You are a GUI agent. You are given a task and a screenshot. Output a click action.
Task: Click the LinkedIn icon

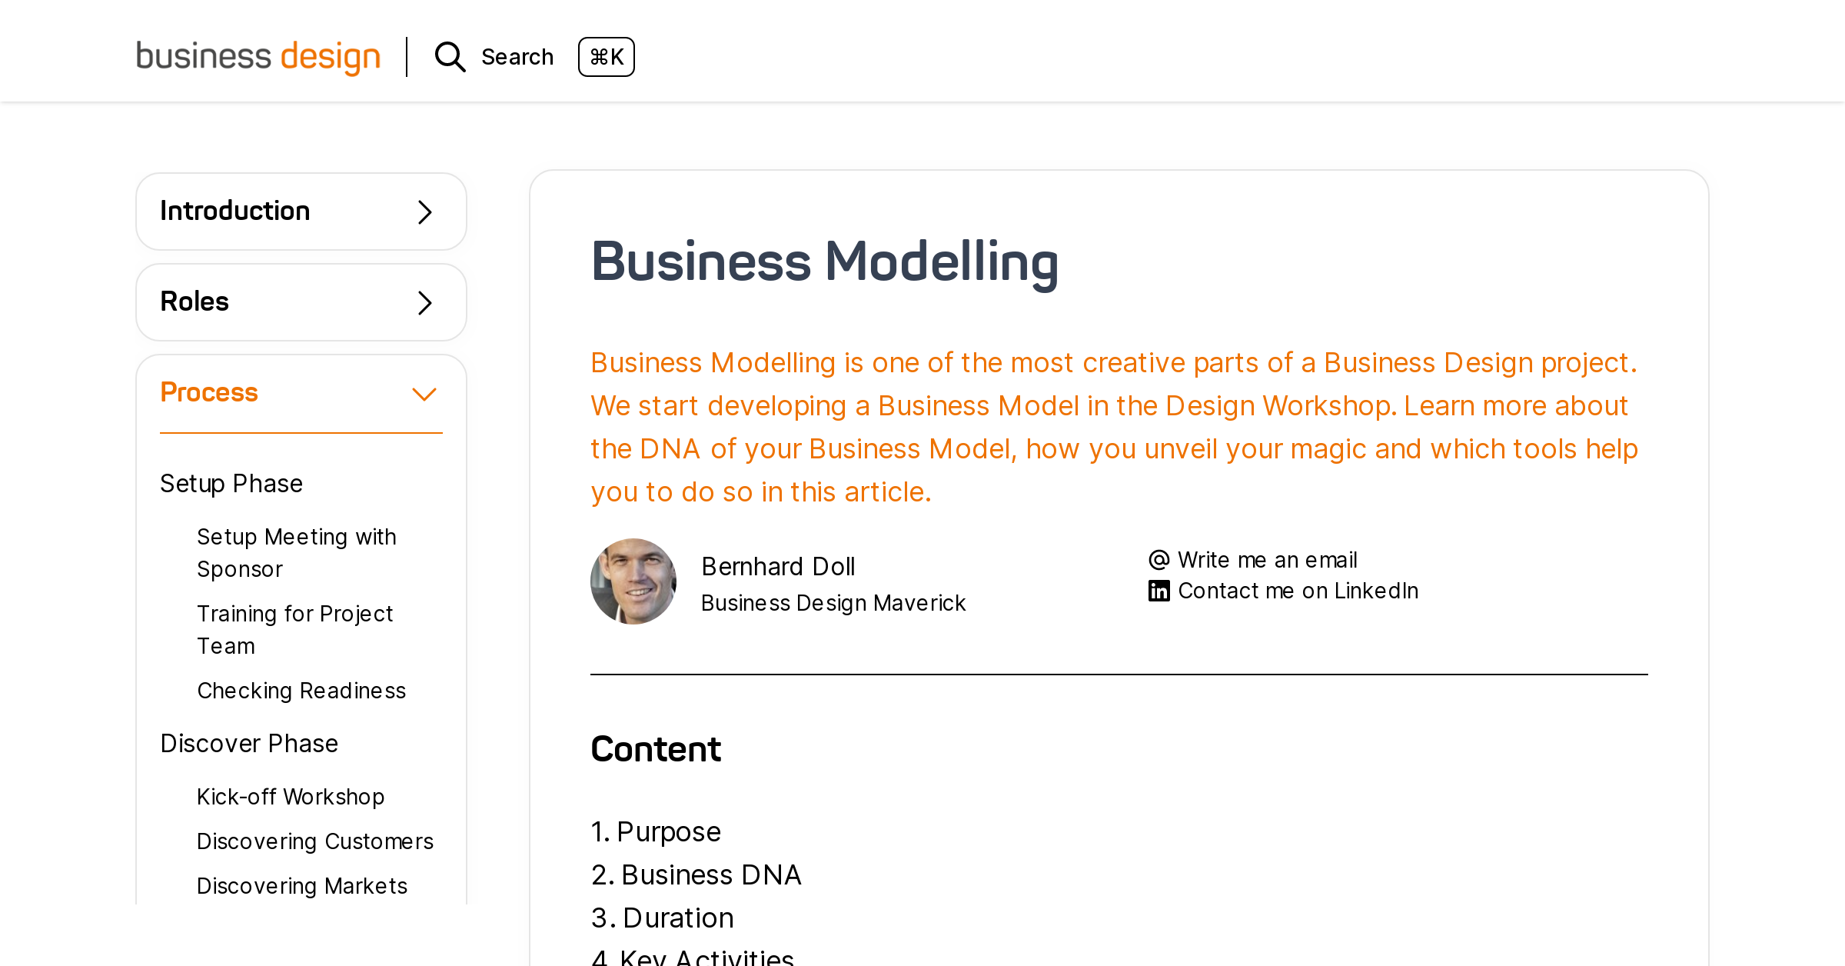pyautogui.click(x=1159, y=590)
